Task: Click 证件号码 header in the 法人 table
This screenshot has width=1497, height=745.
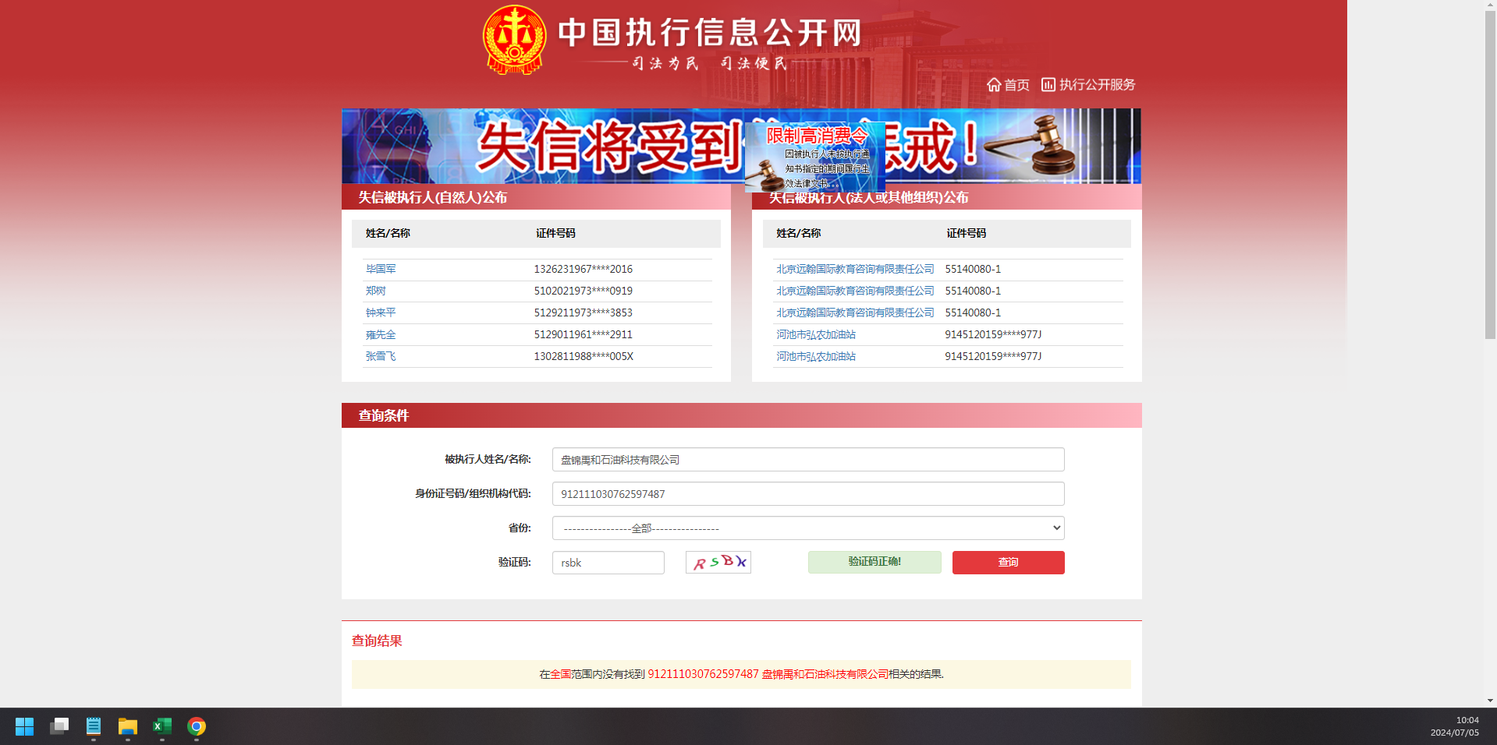Action: (x=967, y=233)
